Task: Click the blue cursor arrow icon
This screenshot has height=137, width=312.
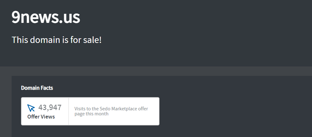Action: pyautogui.click(x=31, y=108)
